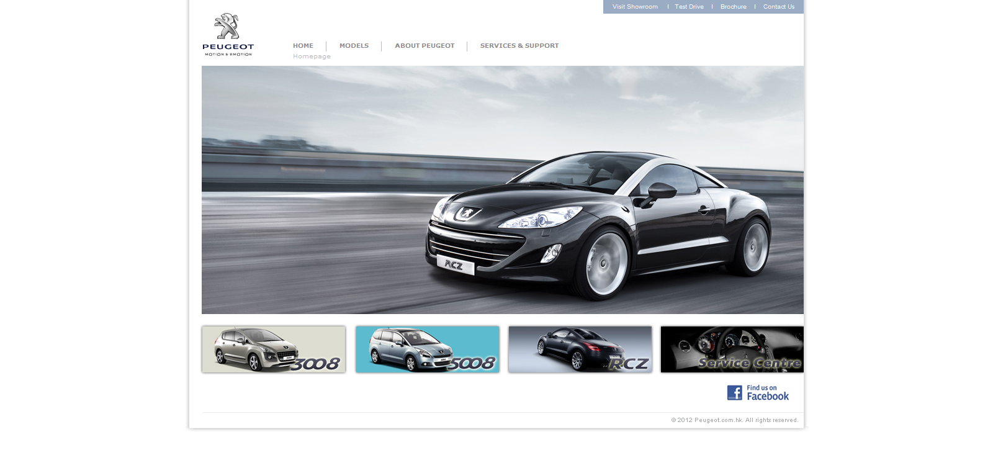Open the MODELS menu
Viewport: 993px width, 468px height.
[354, 46]
